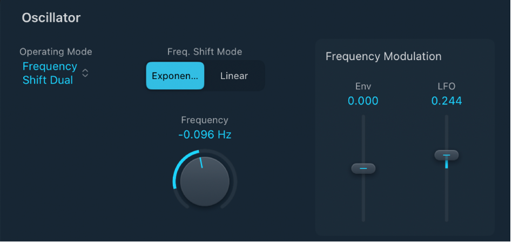Open the Operating Mode pop-up menu
512x242 pixels.
click(50, 73)
